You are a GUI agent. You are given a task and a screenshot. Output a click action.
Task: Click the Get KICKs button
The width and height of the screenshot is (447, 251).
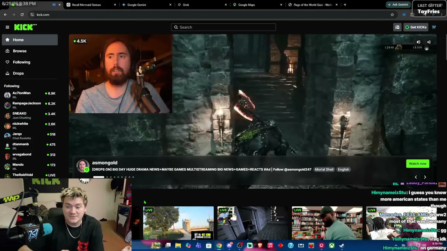416,27
